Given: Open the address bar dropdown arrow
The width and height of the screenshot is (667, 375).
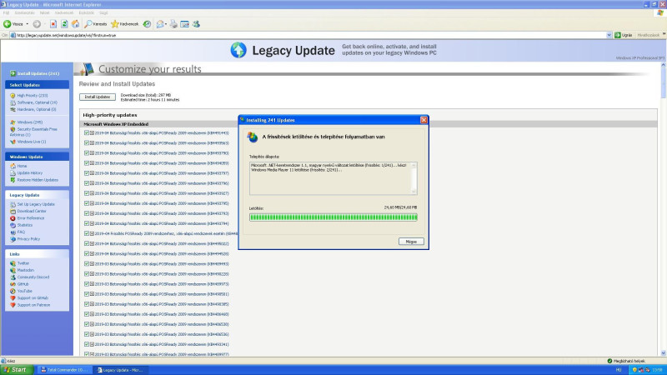Looking at the screenshot, I should 609,35.
